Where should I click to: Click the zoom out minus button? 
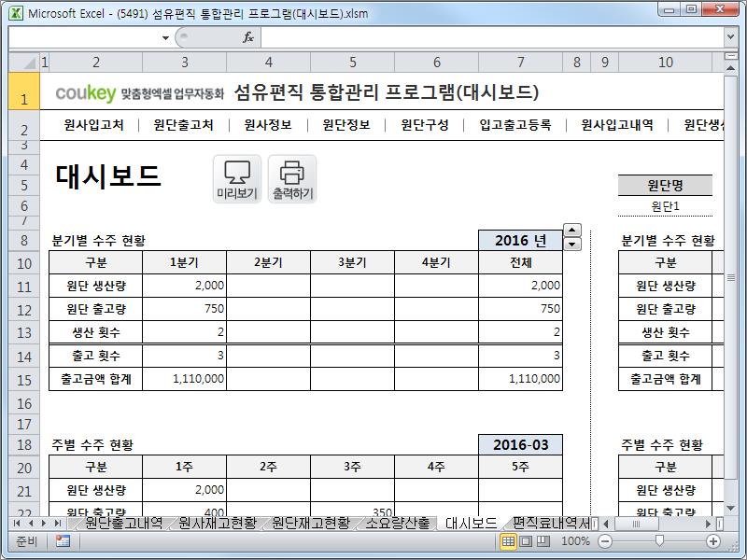point(604,541)
